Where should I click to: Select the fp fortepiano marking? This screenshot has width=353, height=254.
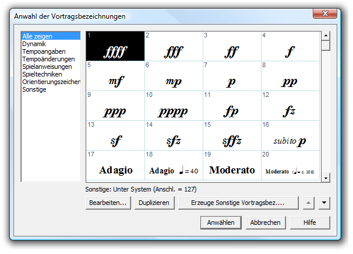click(x=231, y=106)
